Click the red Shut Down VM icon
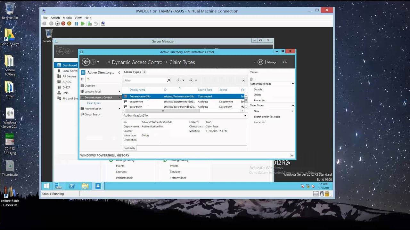The image size is (410, 230). click(x=63, y=24)
